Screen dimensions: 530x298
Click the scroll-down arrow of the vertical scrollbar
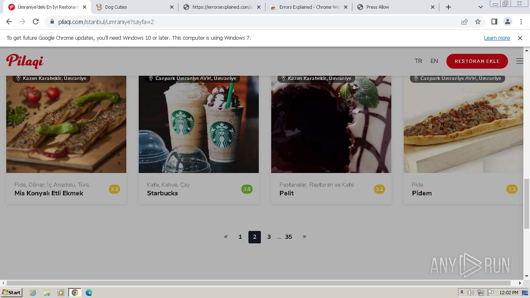tap(527, 276)
